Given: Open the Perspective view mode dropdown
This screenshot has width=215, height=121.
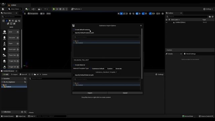Looking at the screenshot, I should pos(33,13).
